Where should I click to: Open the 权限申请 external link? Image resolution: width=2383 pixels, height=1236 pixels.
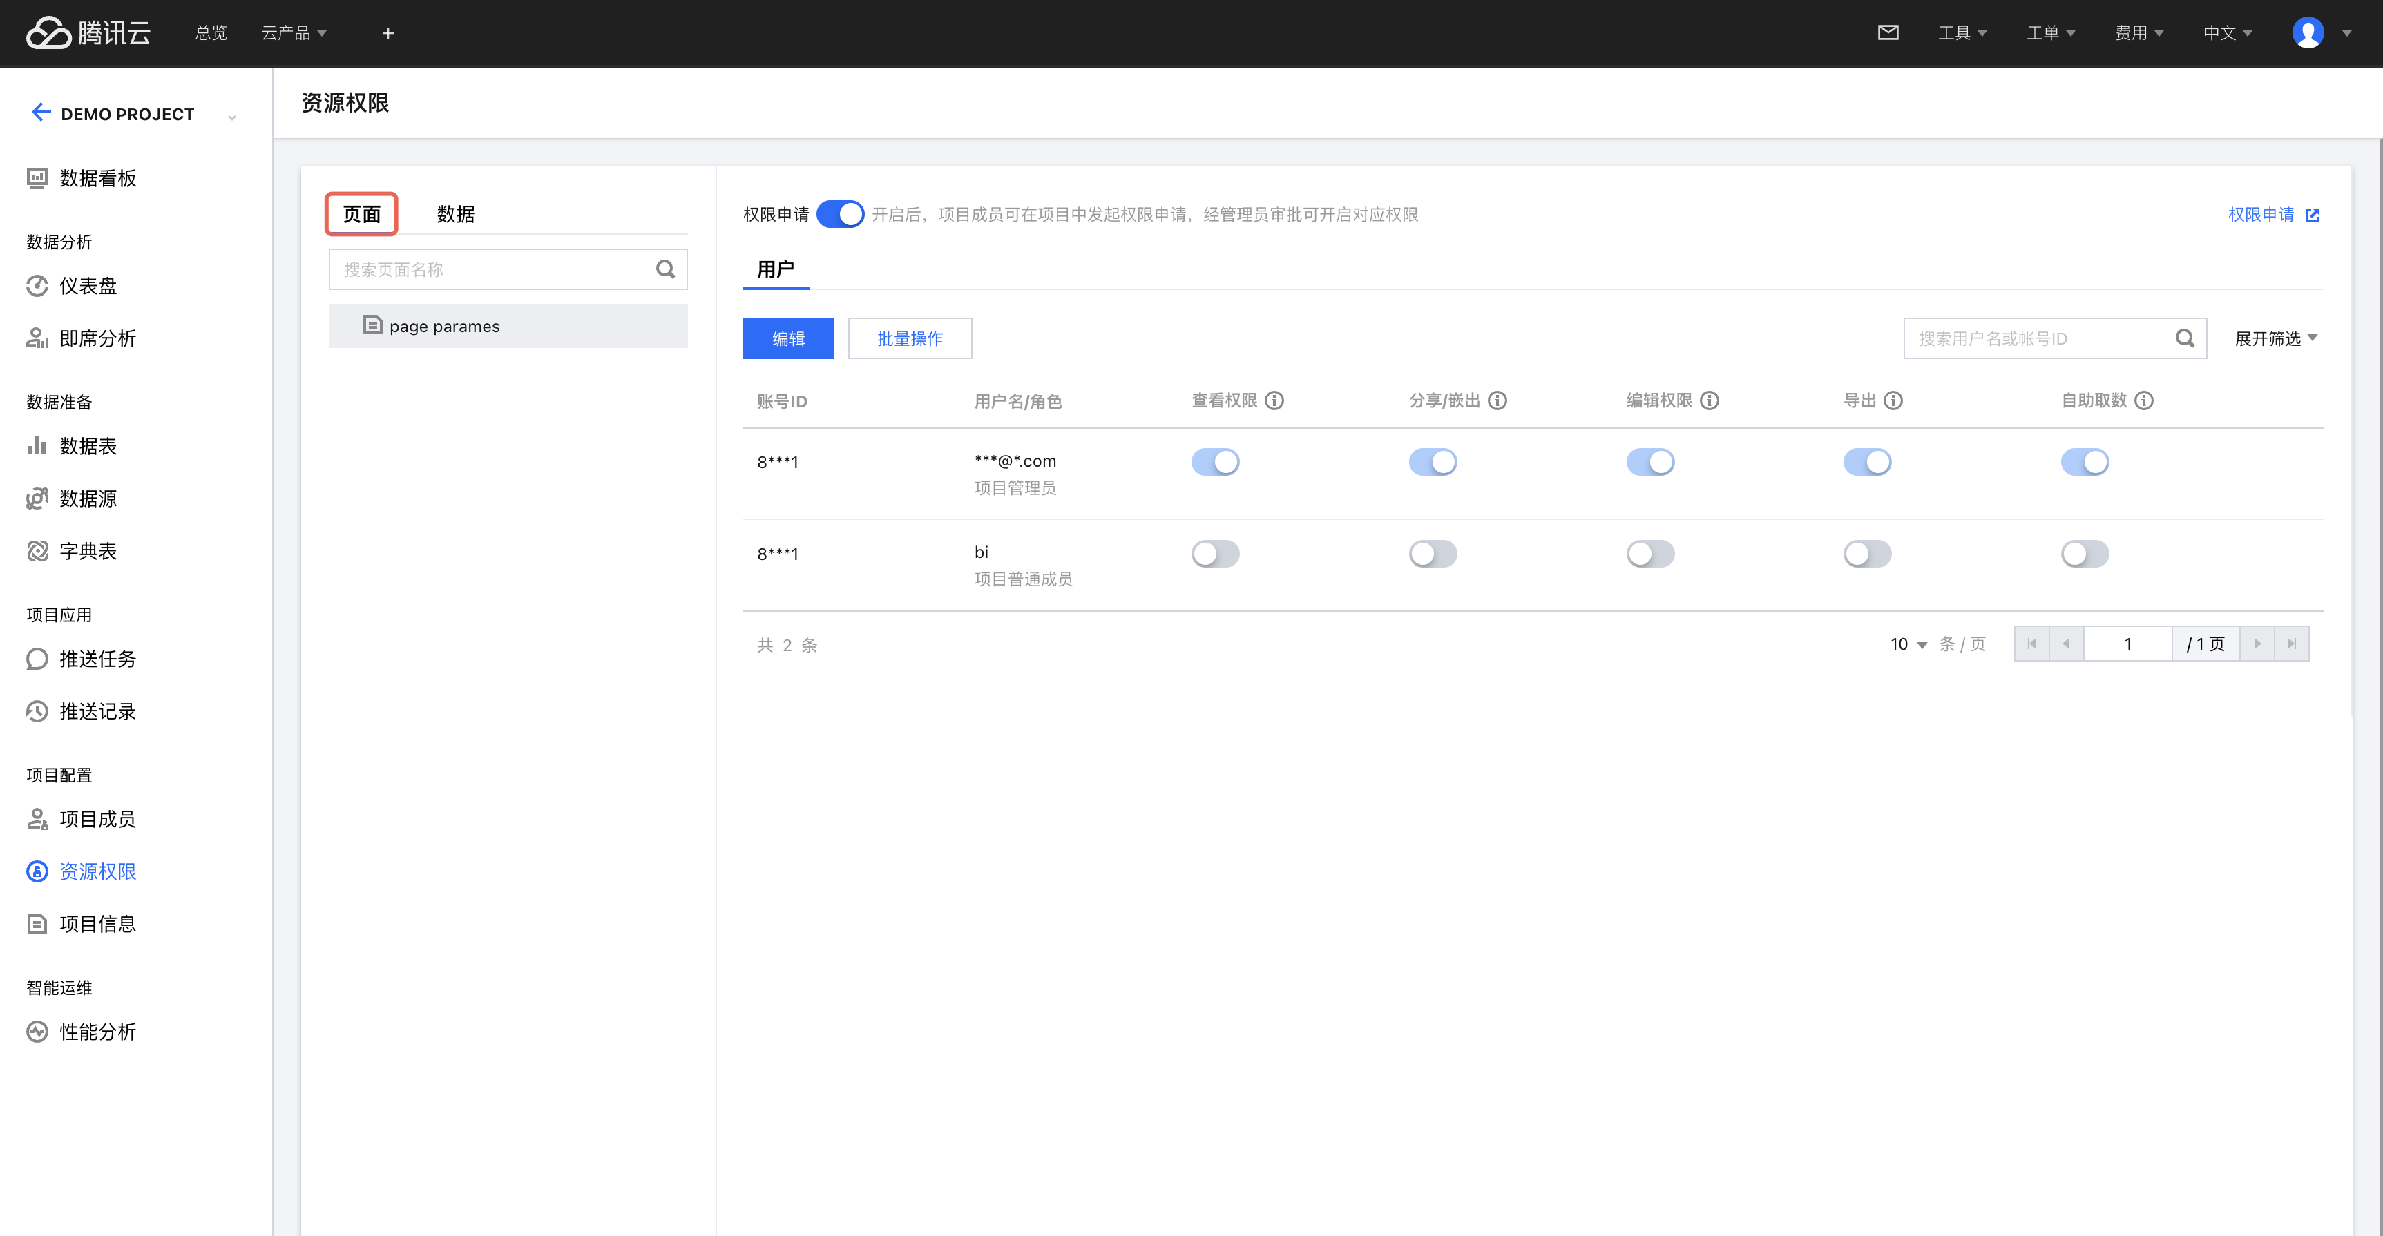pyautogui.click(x=2273, y=215)
